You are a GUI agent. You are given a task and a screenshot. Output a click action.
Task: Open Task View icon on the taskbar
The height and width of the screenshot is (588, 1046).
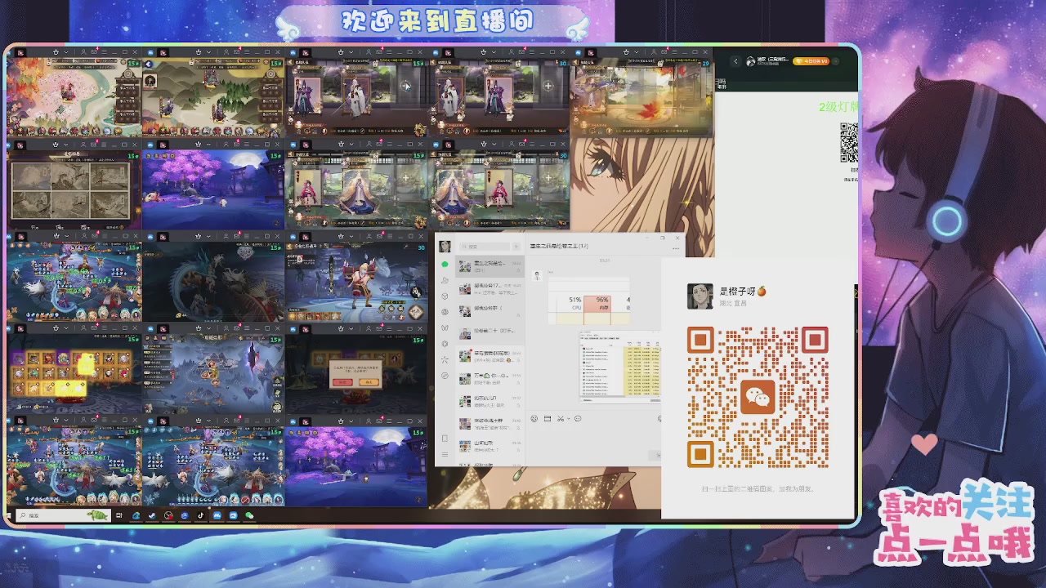pyautogui.click(x=119, y=515)
